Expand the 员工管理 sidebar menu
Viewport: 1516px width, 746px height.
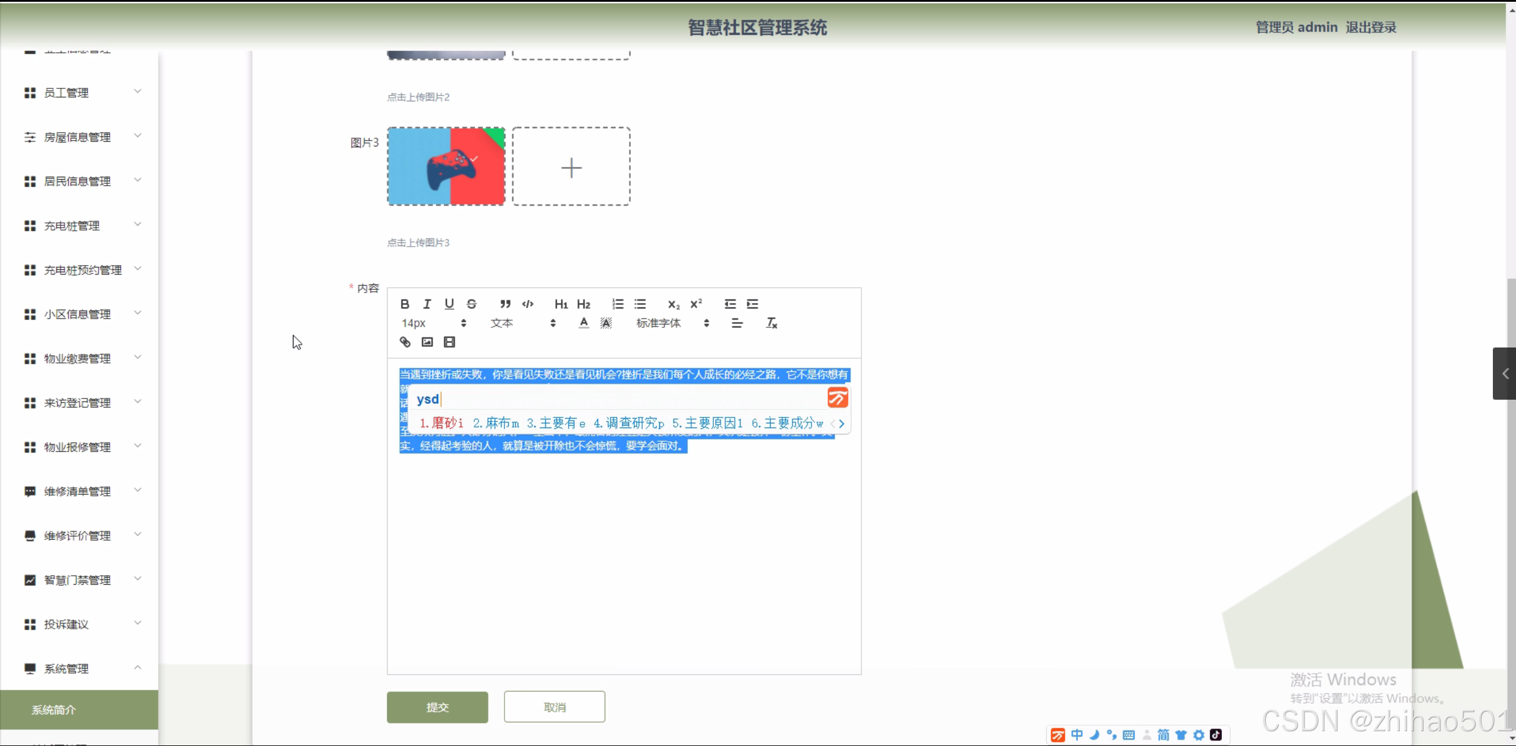pos(82,93)
